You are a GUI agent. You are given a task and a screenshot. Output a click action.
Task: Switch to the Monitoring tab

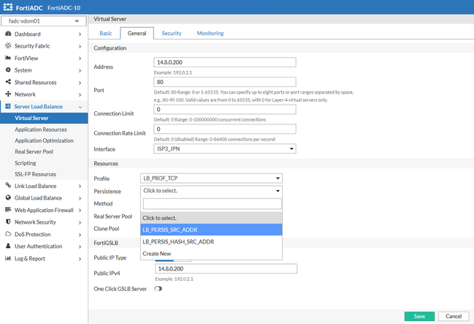[210, 33]
